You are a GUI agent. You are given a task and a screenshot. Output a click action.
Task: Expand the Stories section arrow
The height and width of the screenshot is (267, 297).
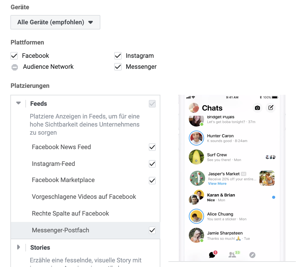coord(18,247)
